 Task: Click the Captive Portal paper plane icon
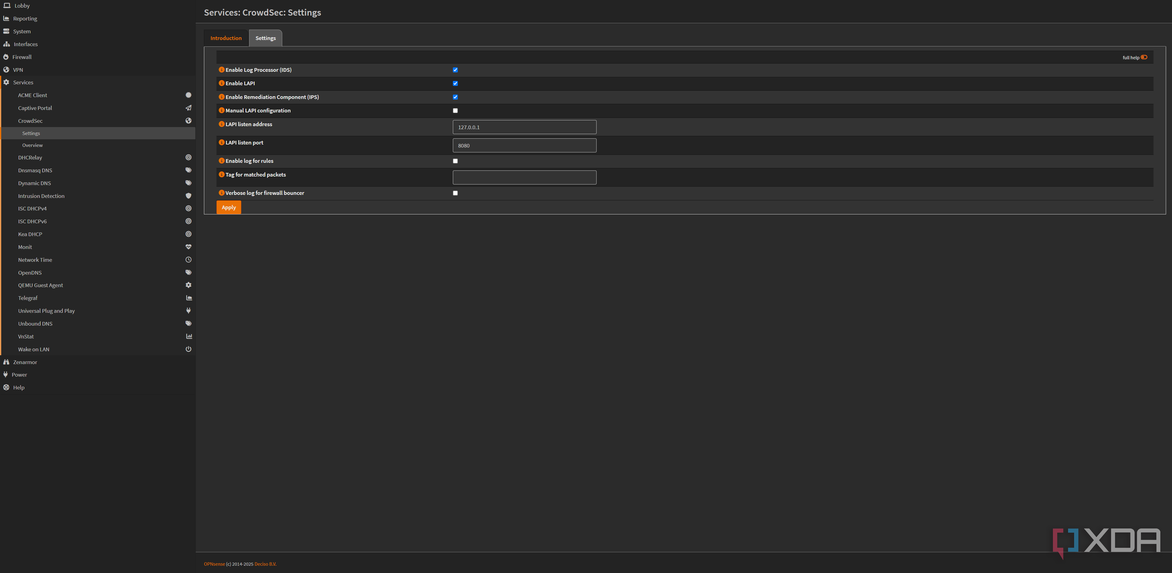click(x=188, y=108)
